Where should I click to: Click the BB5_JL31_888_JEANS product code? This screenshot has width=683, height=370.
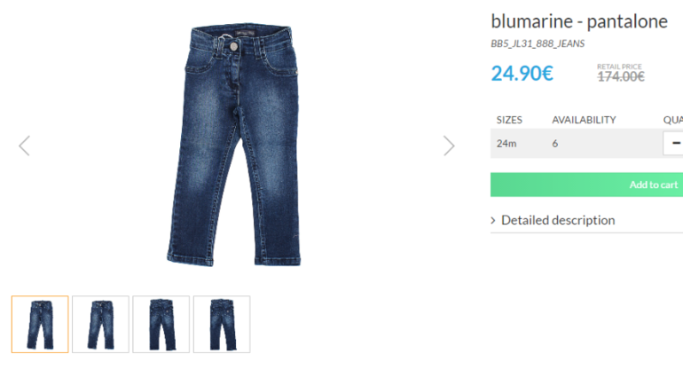click(x=538, y=43)
